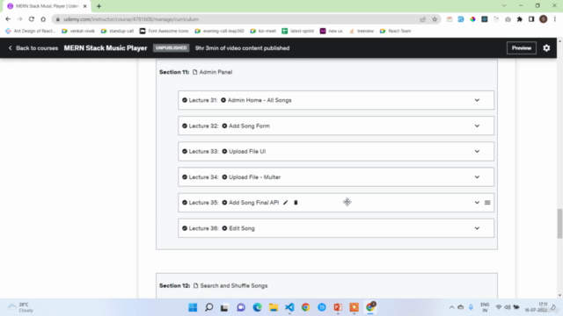The width and height of the screenshot is (563, 316).
Task: Open Windows Start menu
Action: click(193, 307)
